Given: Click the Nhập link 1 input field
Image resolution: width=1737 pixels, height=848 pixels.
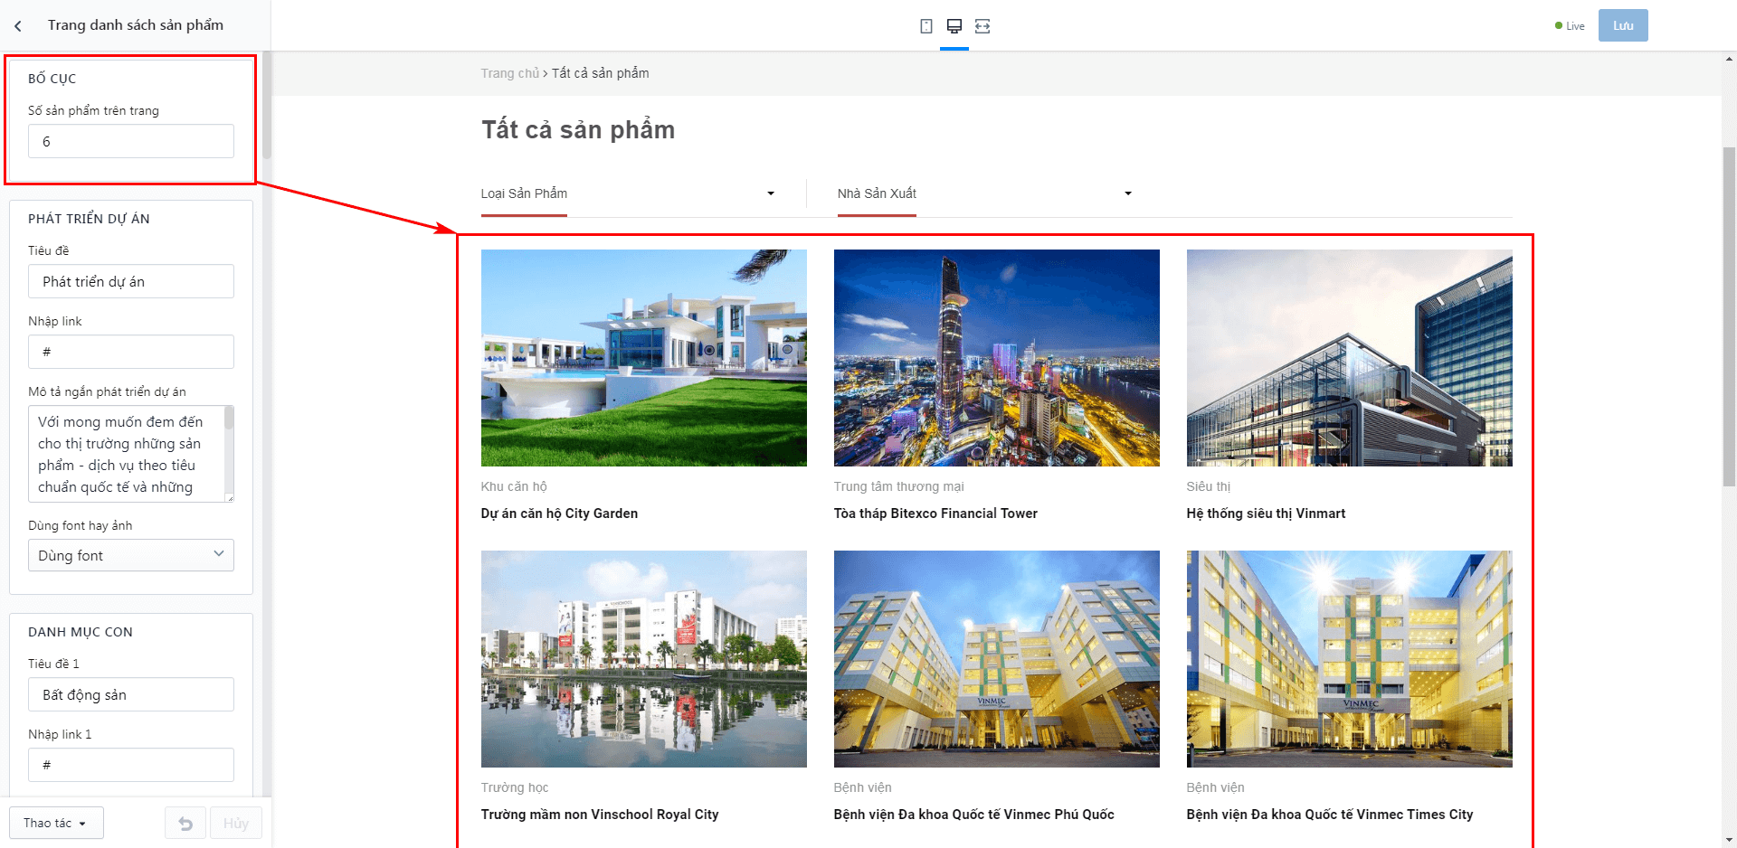Looking at the screenshot, I should tap(131, 765).
